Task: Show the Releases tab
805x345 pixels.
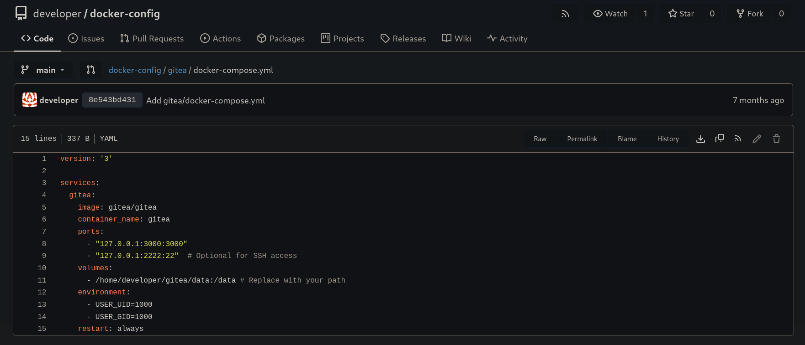Action: point(403,39)
